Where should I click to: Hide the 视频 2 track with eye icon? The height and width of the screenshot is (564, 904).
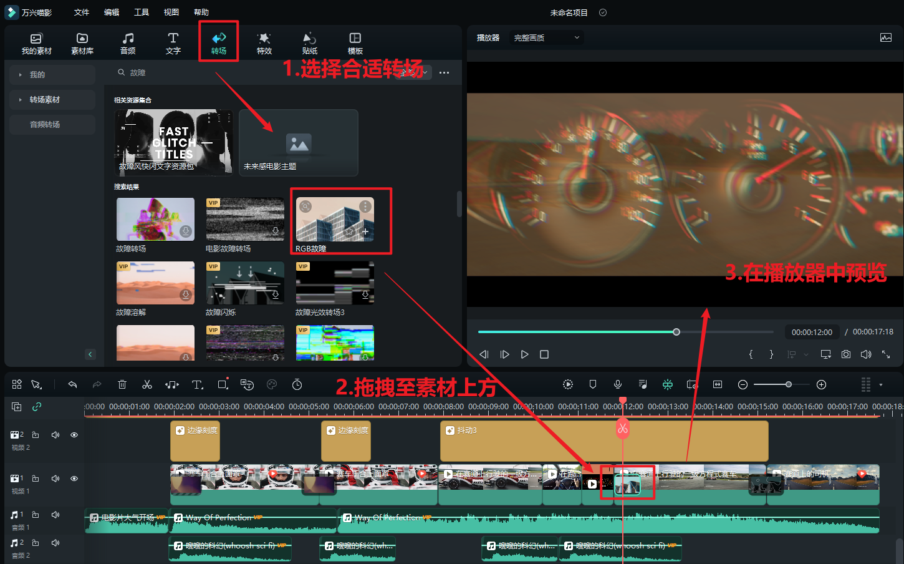[x=74, y=435]
